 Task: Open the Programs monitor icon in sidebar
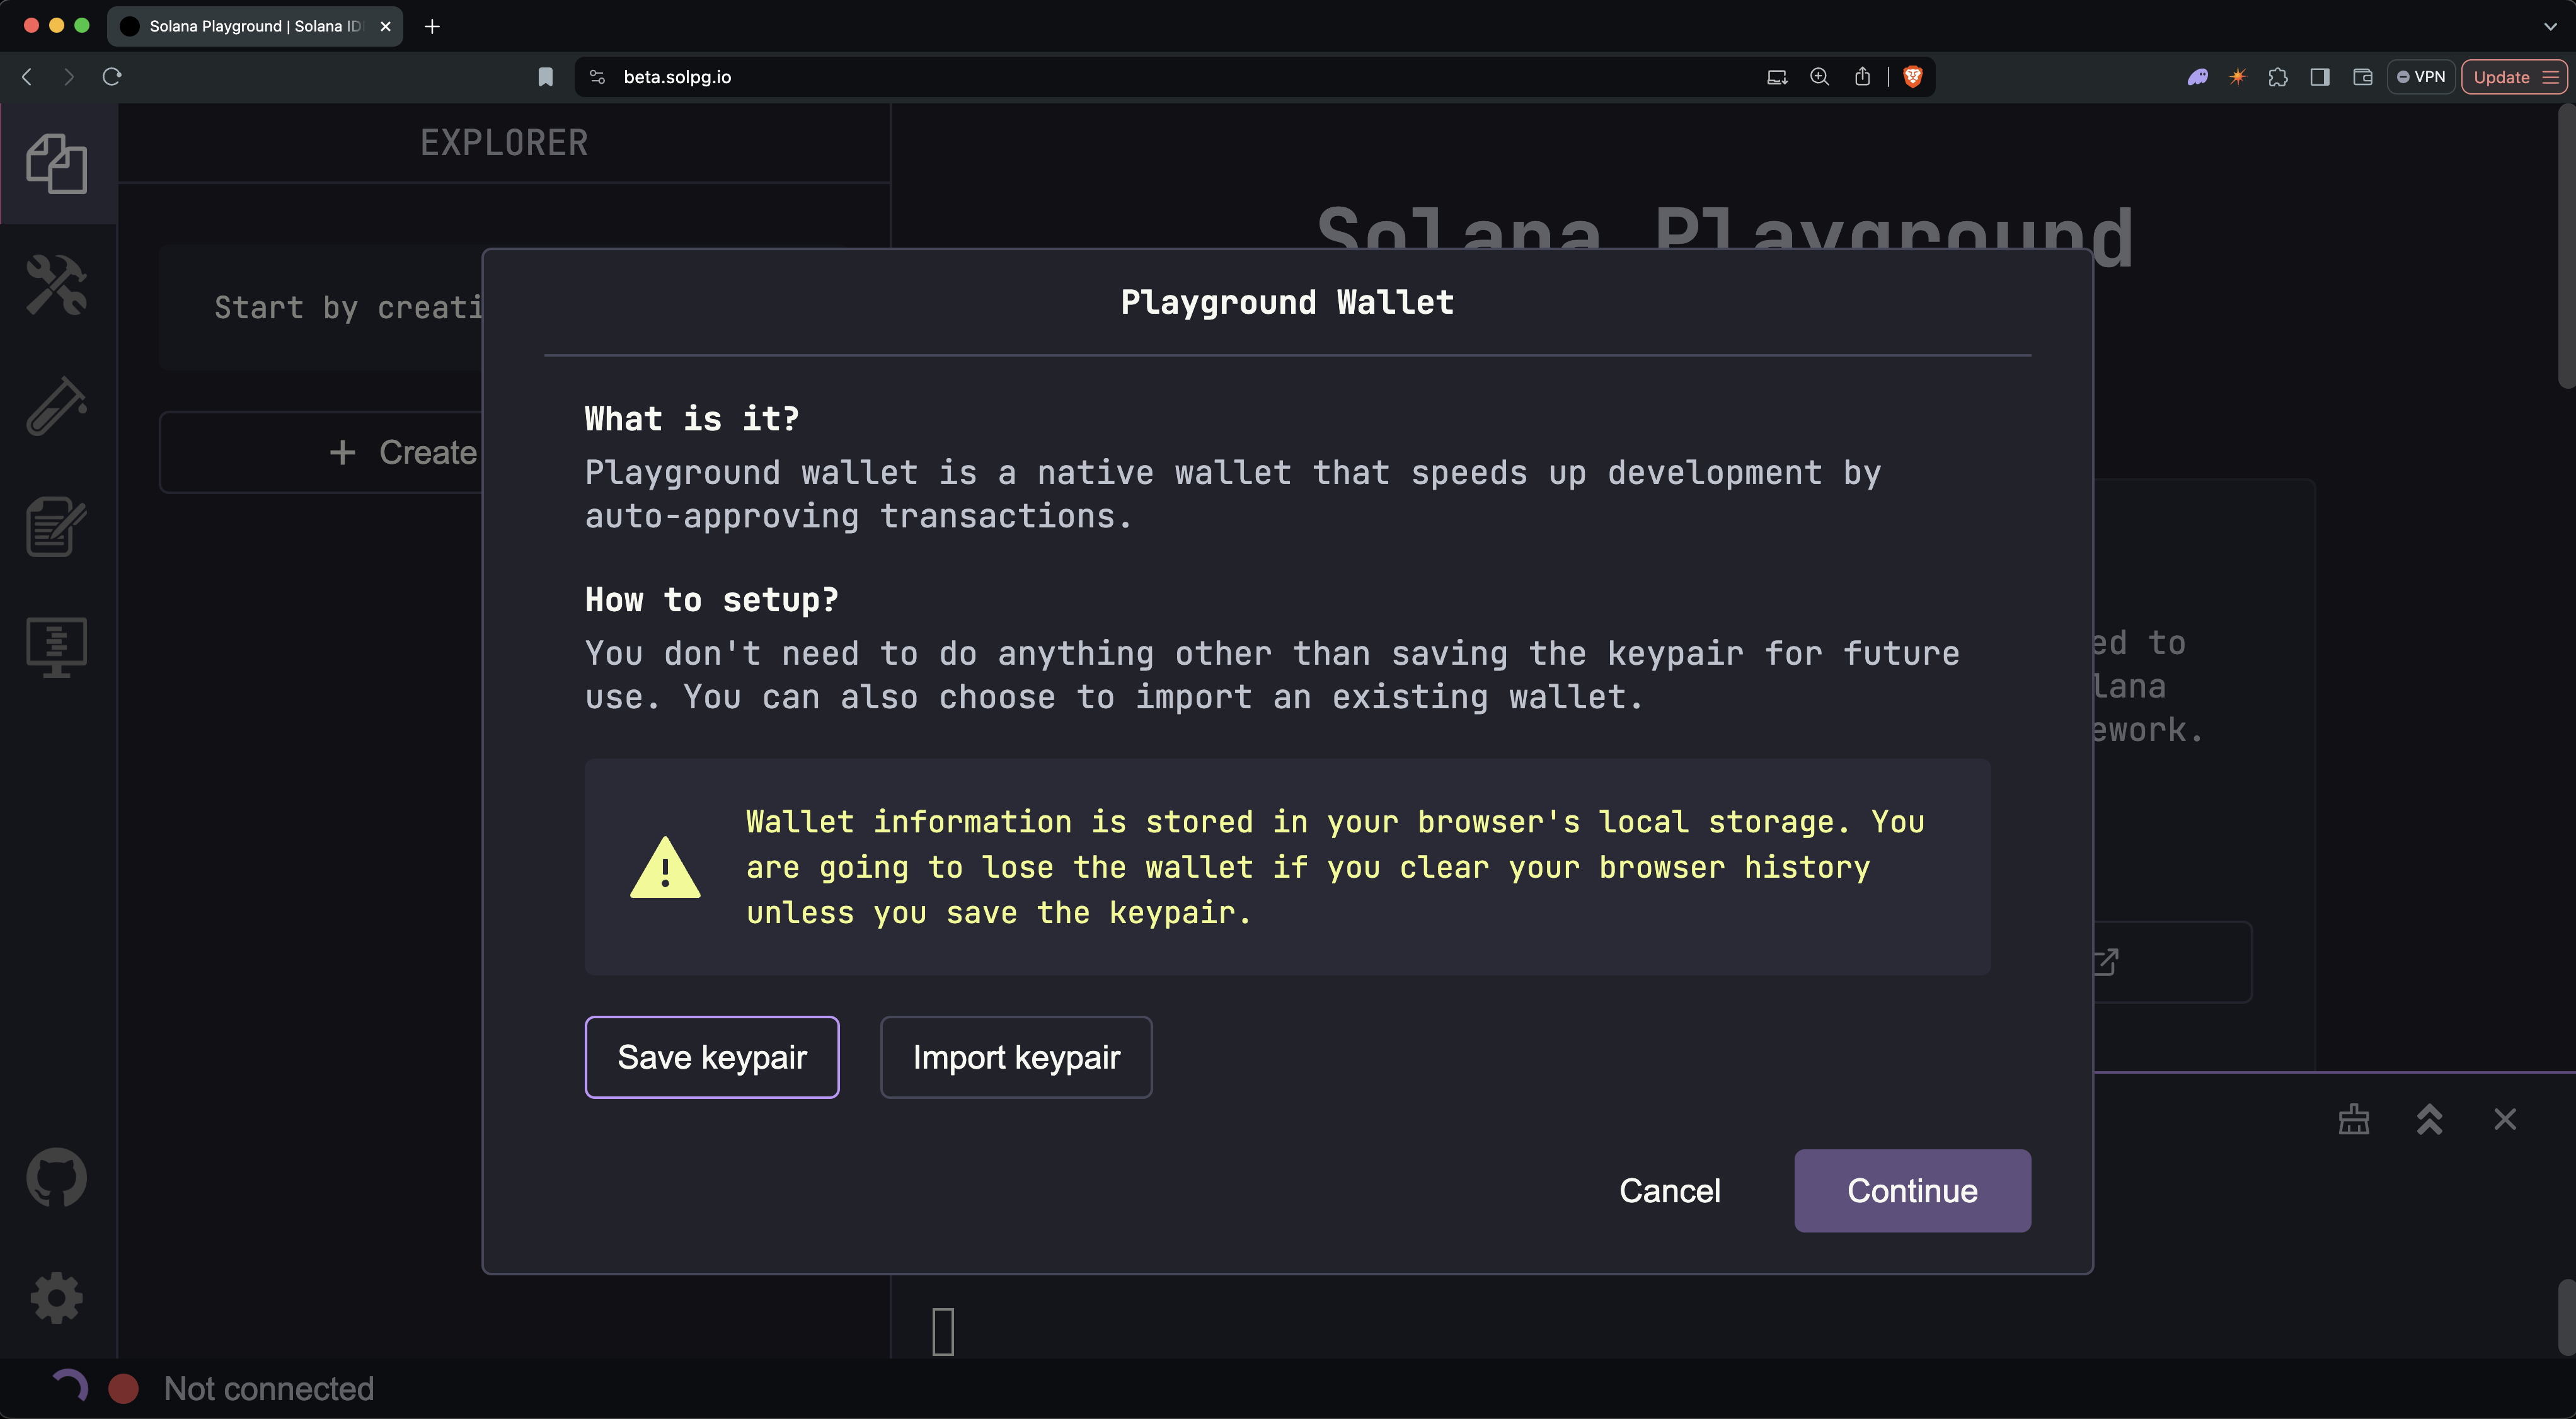(x=57, y=646)
